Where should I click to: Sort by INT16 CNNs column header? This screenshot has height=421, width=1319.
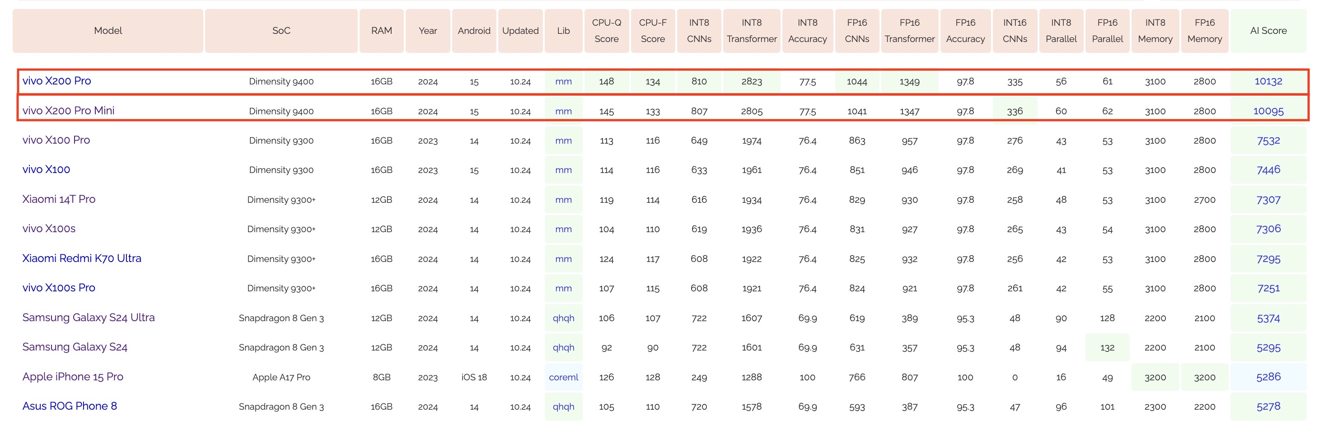pyautogui.click(x=1015, y=31)
